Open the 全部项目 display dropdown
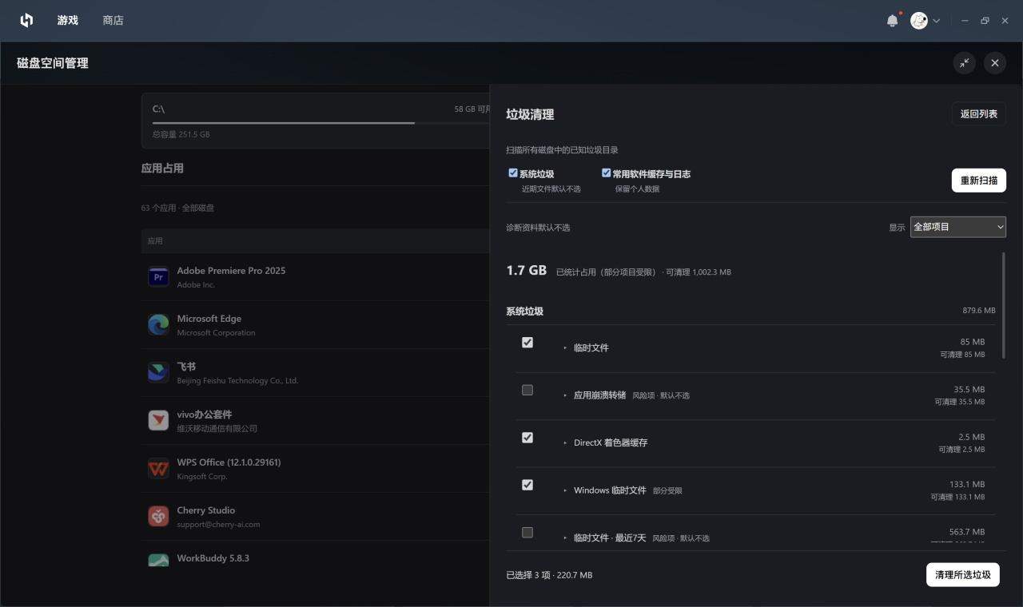Screen dimensions: 1023x607 pyautogui.click(x=958, y=227)
